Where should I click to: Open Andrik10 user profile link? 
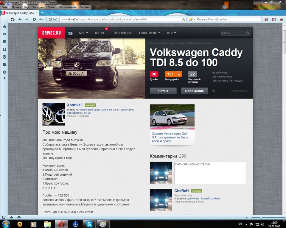click(x=75, y=105)
